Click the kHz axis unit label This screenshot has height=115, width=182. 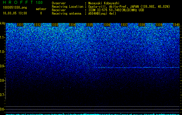tap(3, 23)
